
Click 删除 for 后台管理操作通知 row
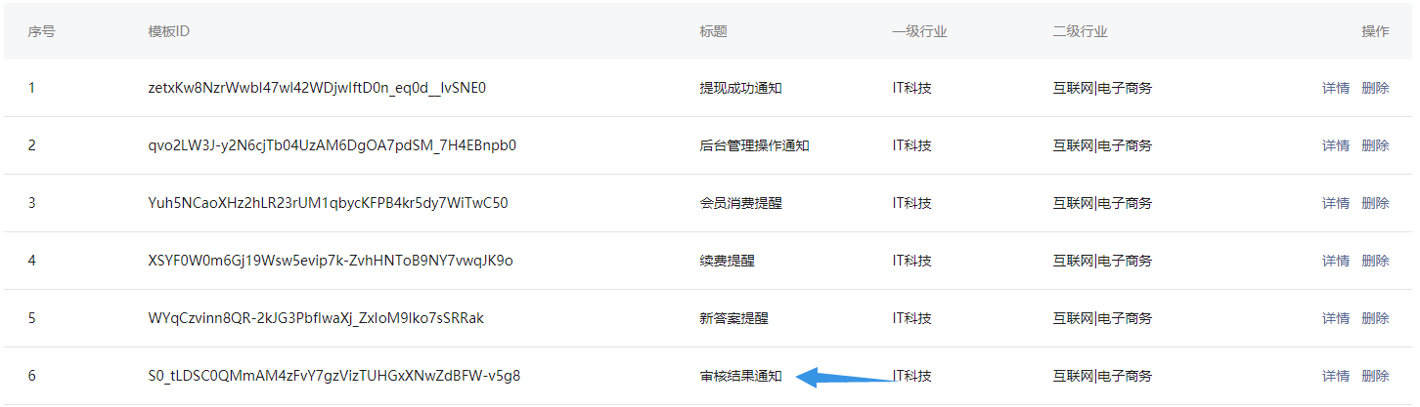pyautogui.click(x=1374, y=145)
